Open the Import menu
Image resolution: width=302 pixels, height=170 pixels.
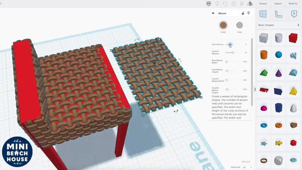(x=263, y=4)
